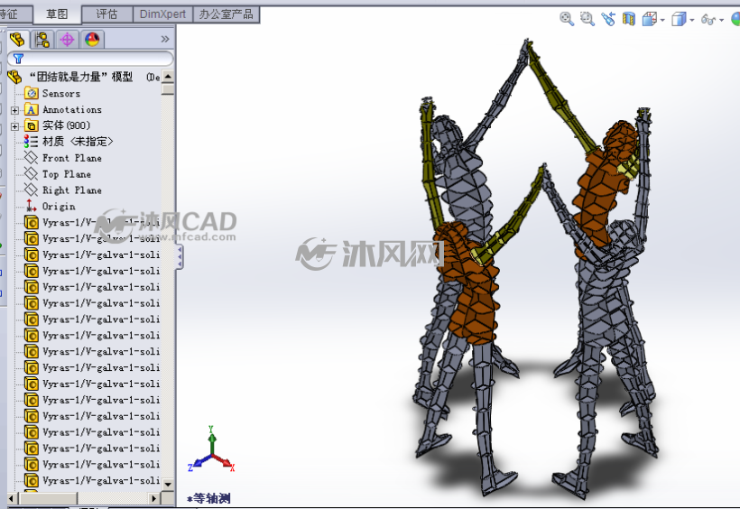Click the Edit Appearance color ball icon
Image resolution: width=740 pixels, height=509 pixels.
[735, 19]
